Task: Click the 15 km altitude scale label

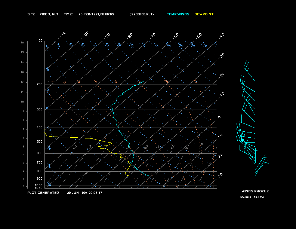Action: 22,52
